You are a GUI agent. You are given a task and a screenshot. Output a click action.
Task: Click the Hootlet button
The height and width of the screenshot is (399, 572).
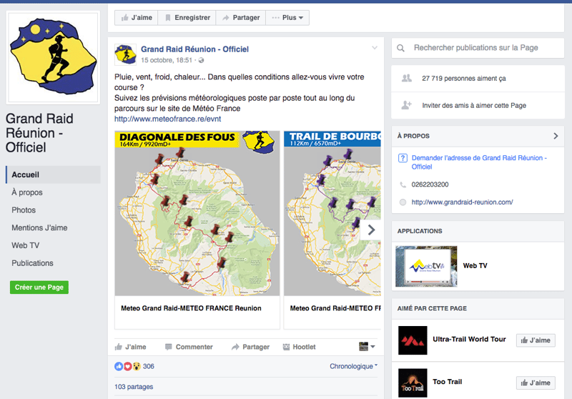(x=300, y=347)
